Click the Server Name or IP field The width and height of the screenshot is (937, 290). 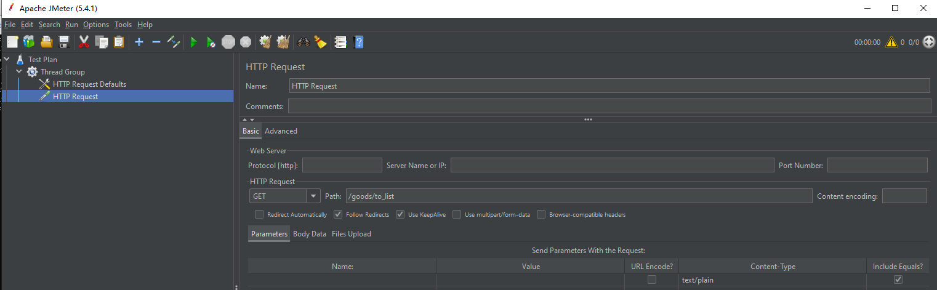(612, 165)
